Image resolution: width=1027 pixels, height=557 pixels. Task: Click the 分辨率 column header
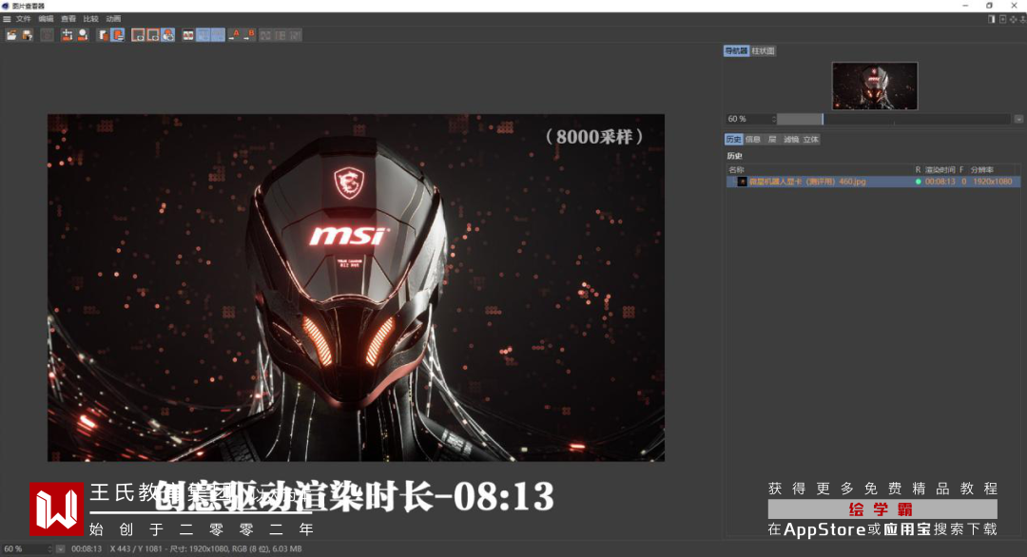[981, 169]
